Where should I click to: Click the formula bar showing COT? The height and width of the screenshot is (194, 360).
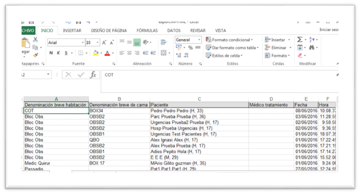click(x=219, y=81)
